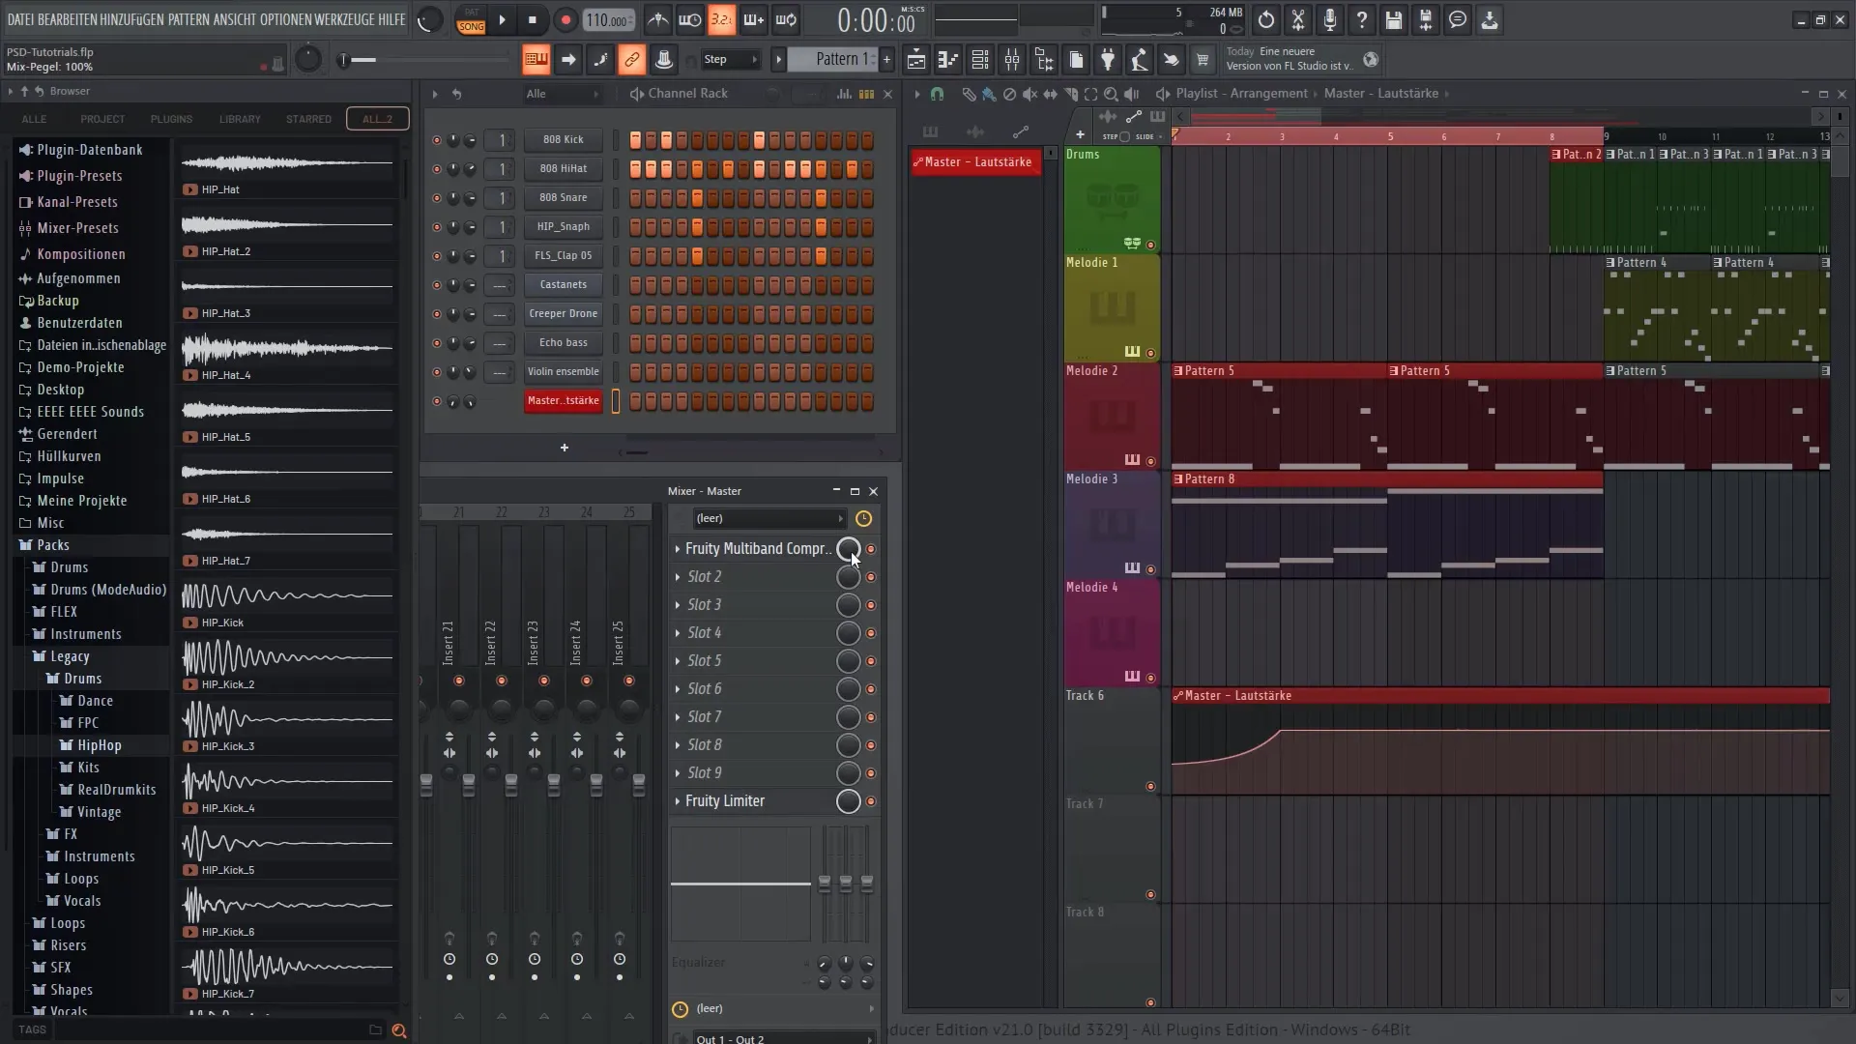Image resolution: width=1856 pixels, height=1044 pixels.
Task: Select the playlist pencil draw tool
Action: coord(968,94)
